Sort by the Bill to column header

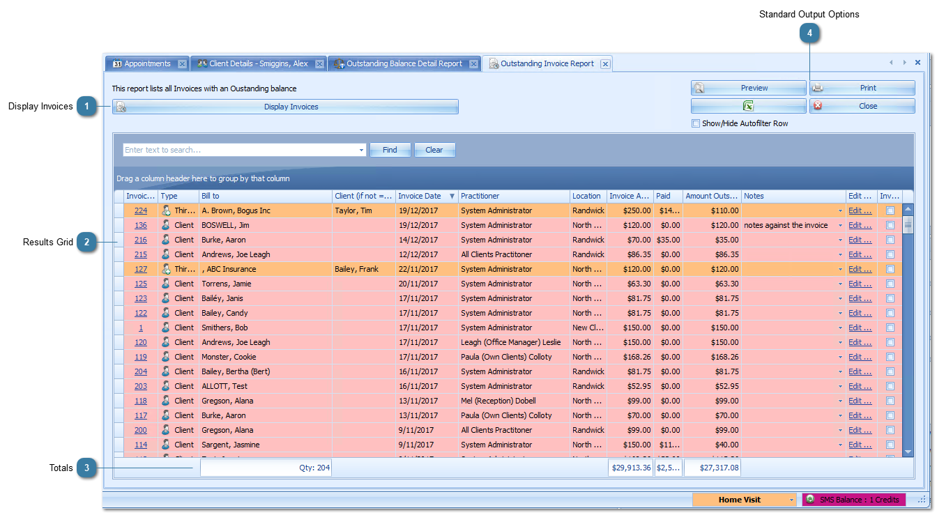(266, 196)
